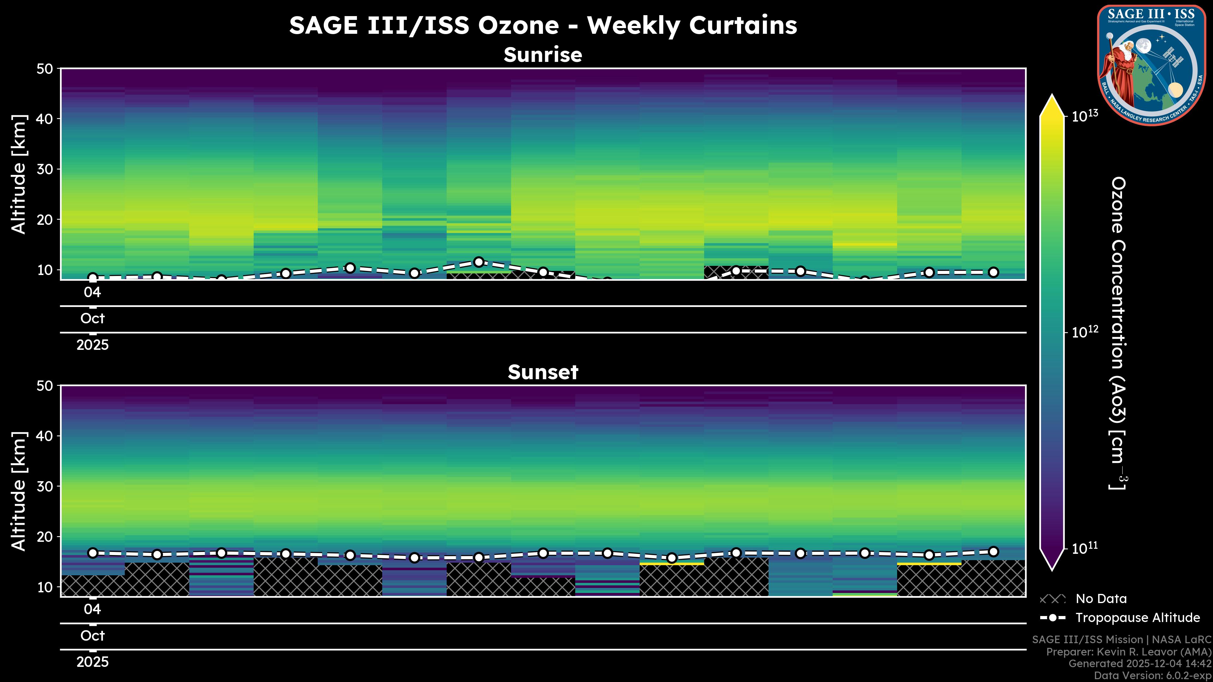Click highest tropopause marker in Sunrise plot
Viewport: 1213px width, 682px height.
pyautogui.click(x=479, y=262)
